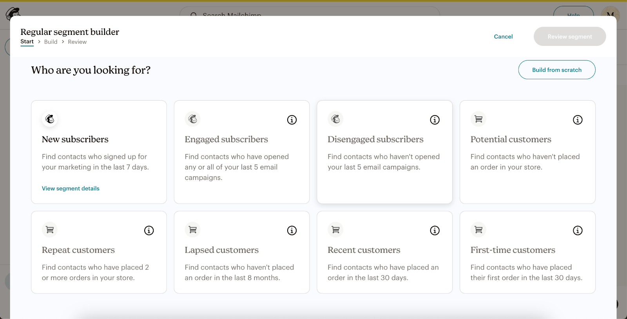Screen dimensions: 627x319
Task: Cancel the segment builder
Action: coord(503,36)
